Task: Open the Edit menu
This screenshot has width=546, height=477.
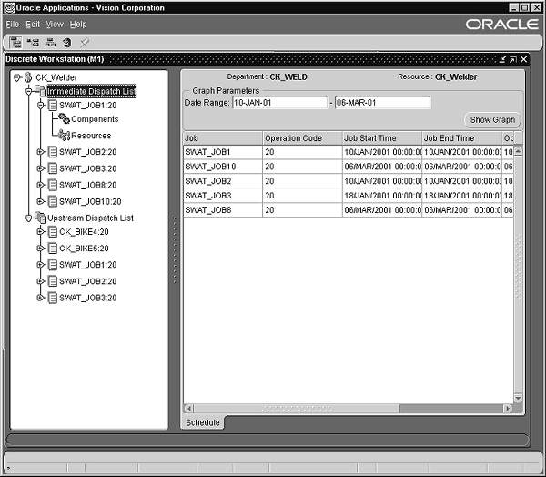Action: click(33, 24)
